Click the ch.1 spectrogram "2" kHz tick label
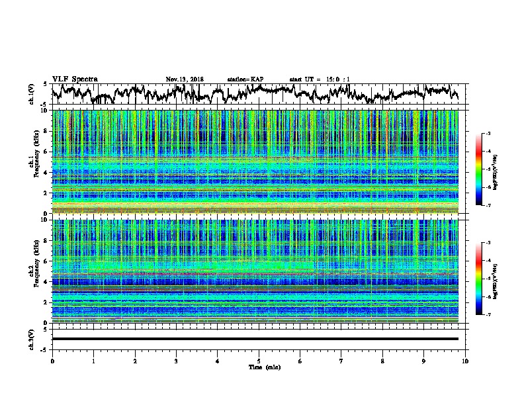Screen dimensions: 524x405 coord(46,193)
